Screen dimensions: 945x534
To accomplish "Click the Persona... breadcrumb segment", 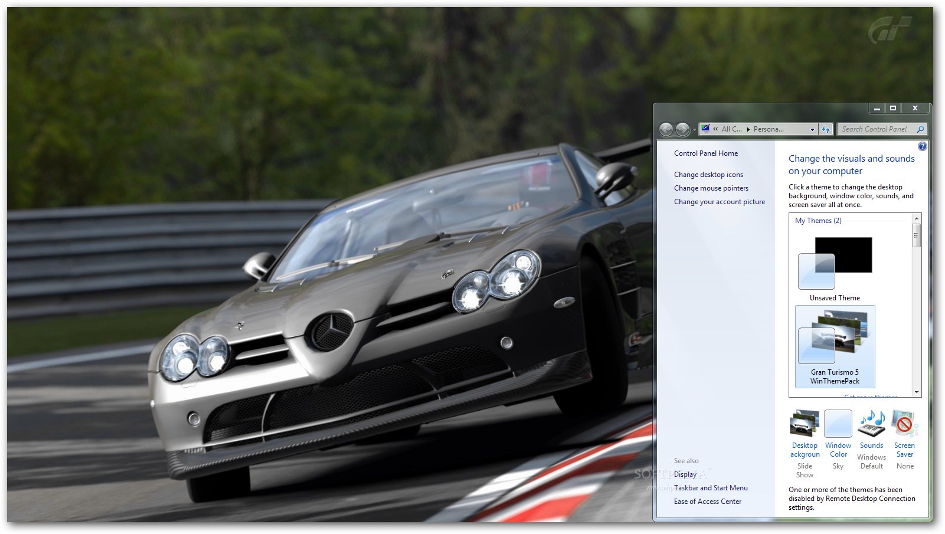I will 769,129.
